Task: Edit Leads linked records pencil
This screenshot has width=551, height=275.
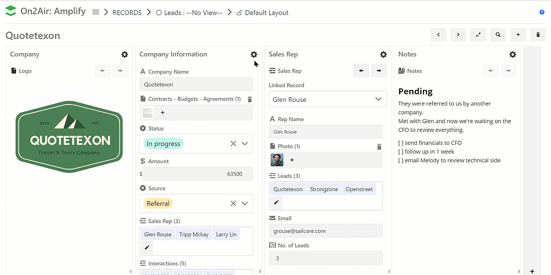Action: 276,202
